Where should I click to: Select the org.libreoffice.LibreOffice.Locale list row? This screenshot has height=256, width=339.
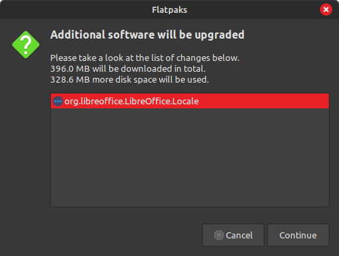point(190,101)
